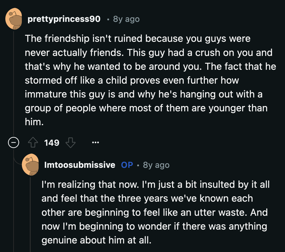Open prettyprincess90's profile
Viewport: 285px width, 252px height.
pyautogui.click(x=64, y=19)
